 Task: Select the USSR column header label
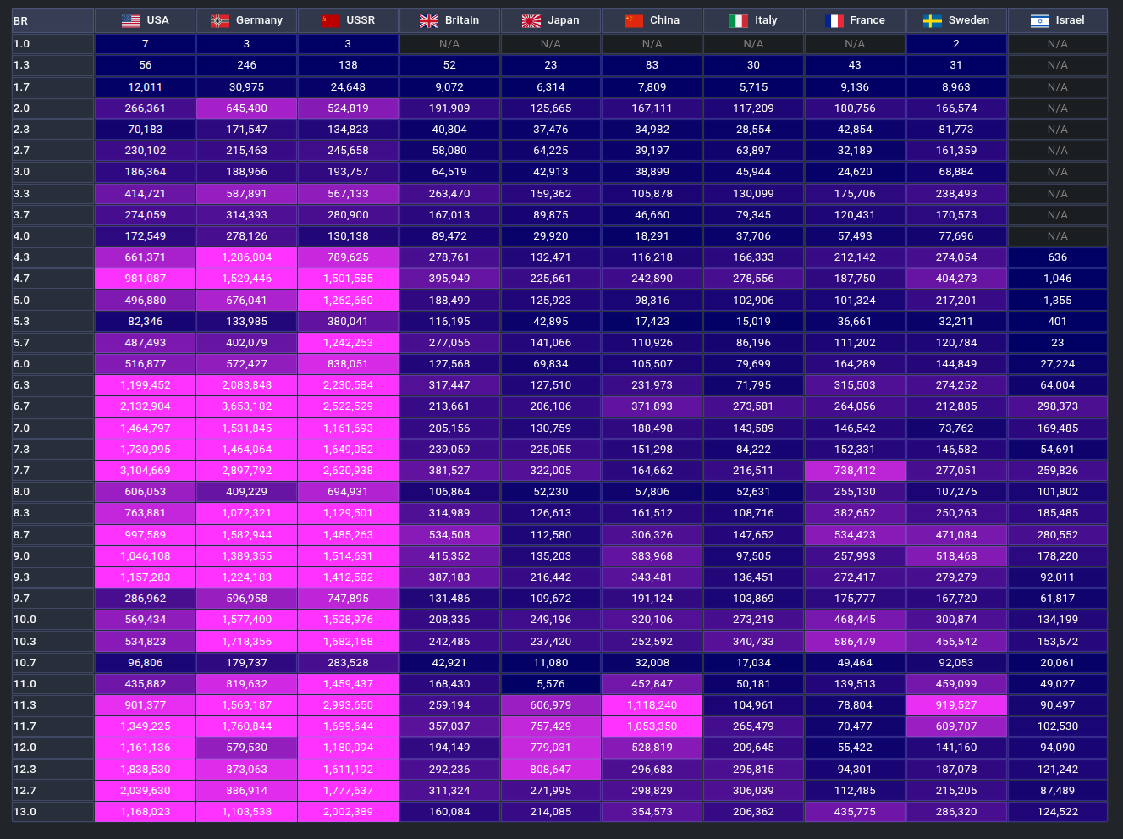pyautogui.click(x=361, y=20)
